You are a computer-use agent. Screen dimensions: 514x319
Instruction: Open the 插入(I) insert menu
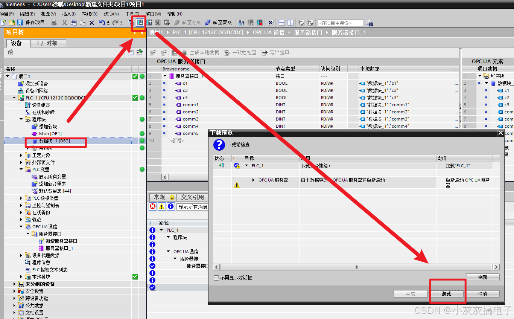click(x=69, y=14)
